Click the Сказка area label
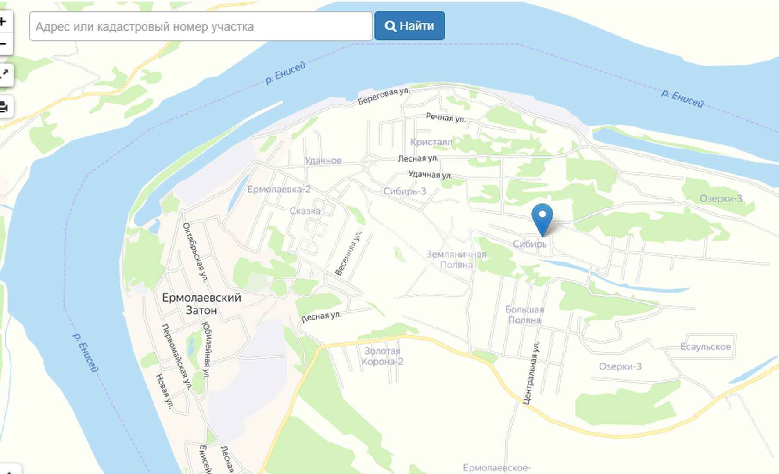The image size is (779, 474). click(305, 211)
